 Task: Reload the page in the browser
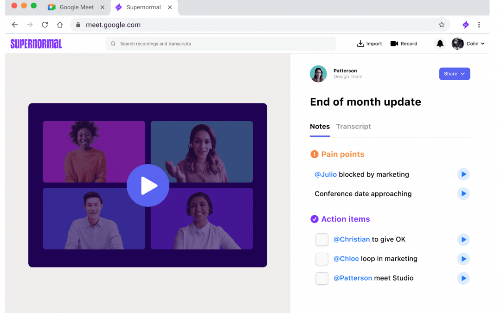click(x=45, y=25)
